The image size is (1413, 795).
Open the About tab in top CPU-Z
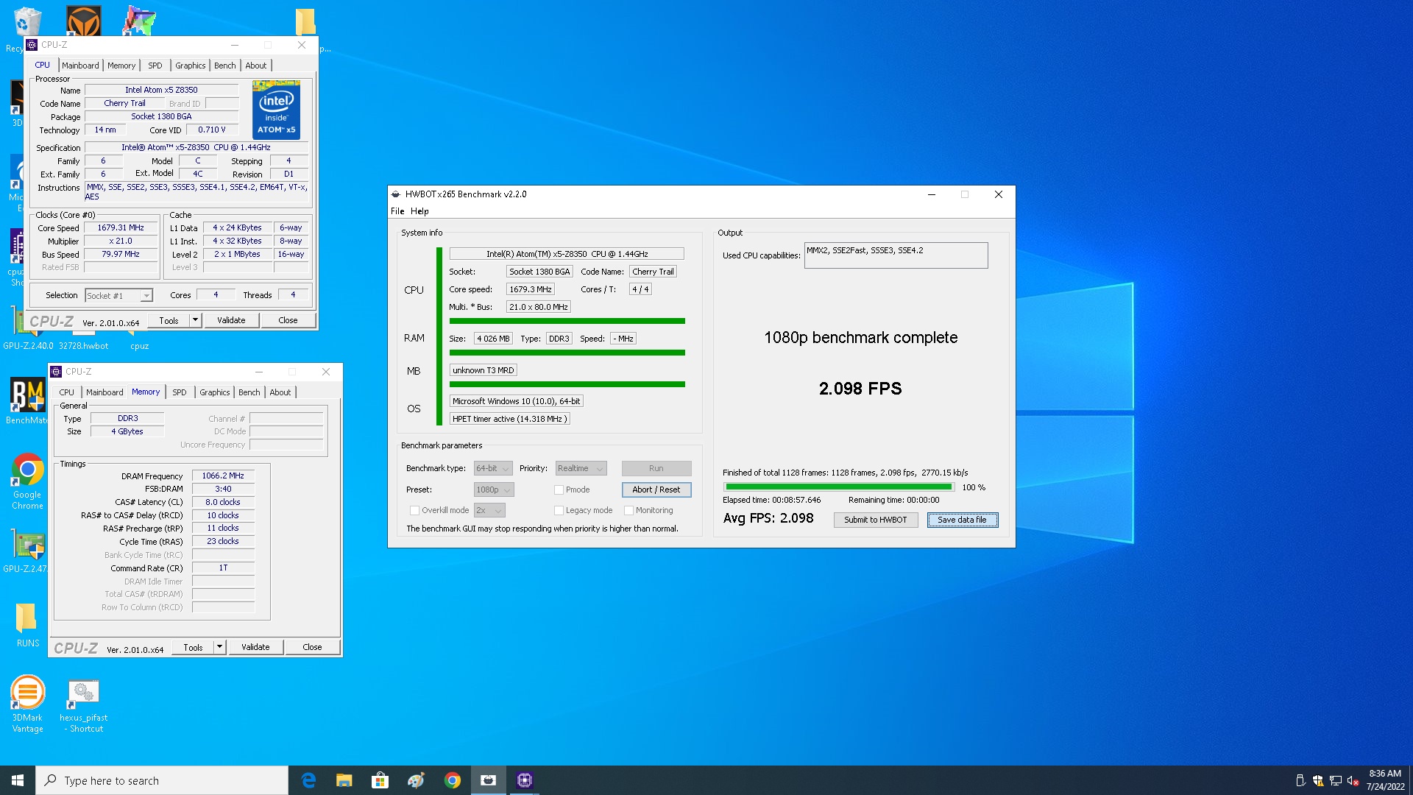click(256, 66)
